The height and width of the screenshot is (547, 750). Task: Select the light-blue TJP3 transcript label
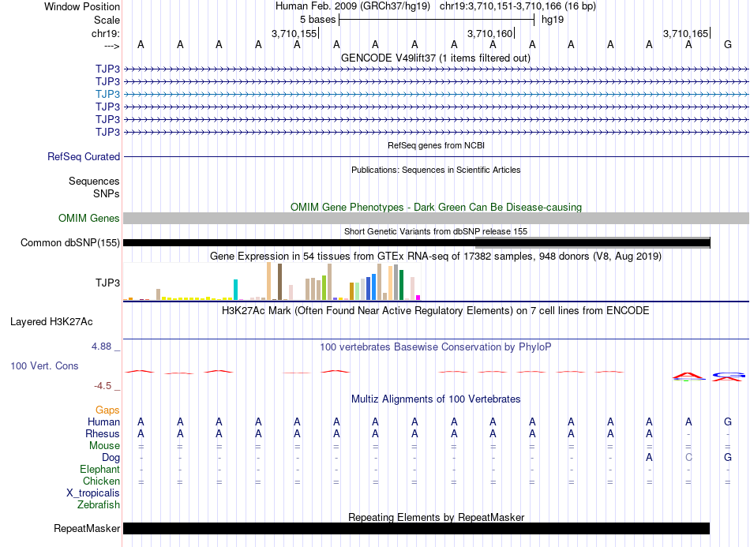click(x=107, y=94)
